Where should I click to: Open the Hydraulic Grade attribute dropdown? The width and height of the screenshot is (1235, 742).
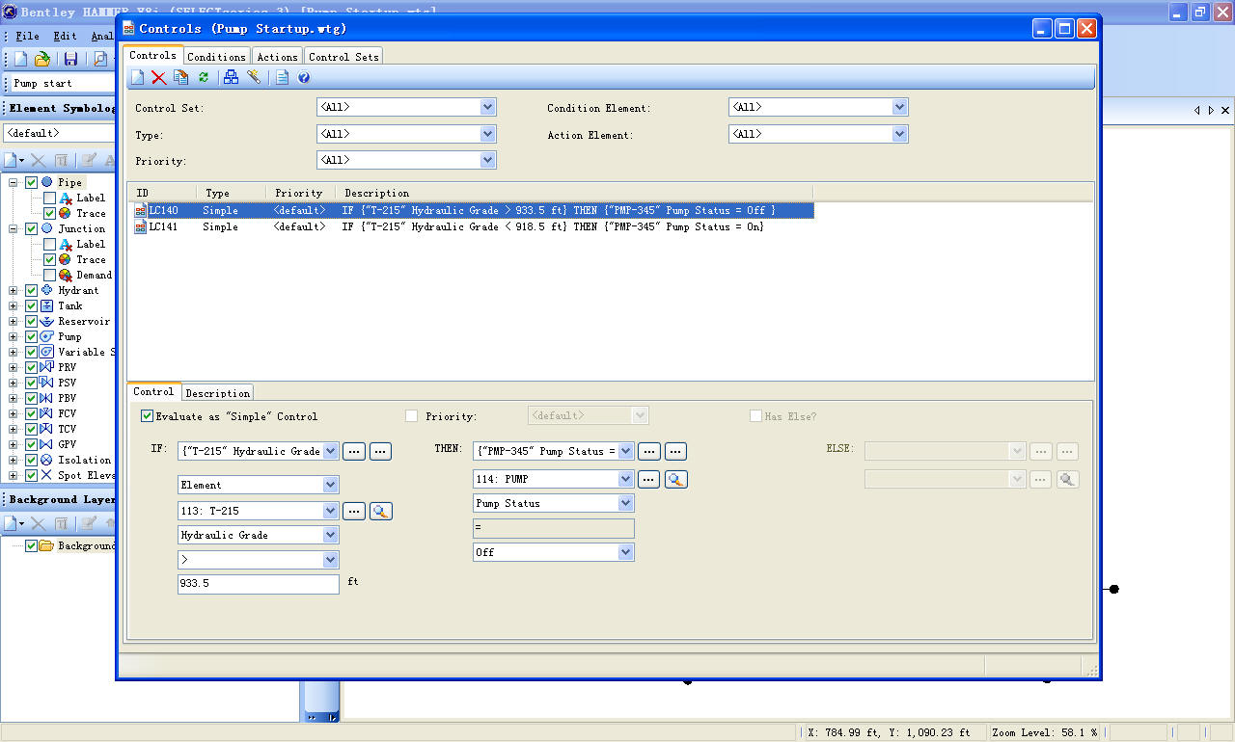(x=331, y=535)
